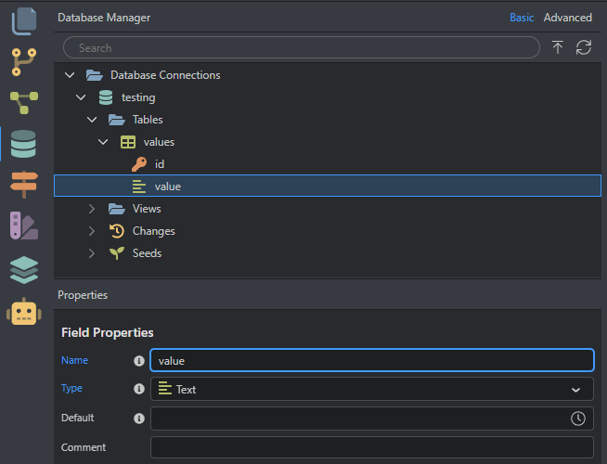607x464 pixels.
Task: Refresh the database connections list
Action: tap(584, 47)
